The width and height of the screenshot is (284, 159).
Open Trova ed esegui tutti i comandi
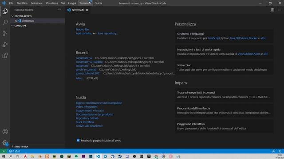224,95
